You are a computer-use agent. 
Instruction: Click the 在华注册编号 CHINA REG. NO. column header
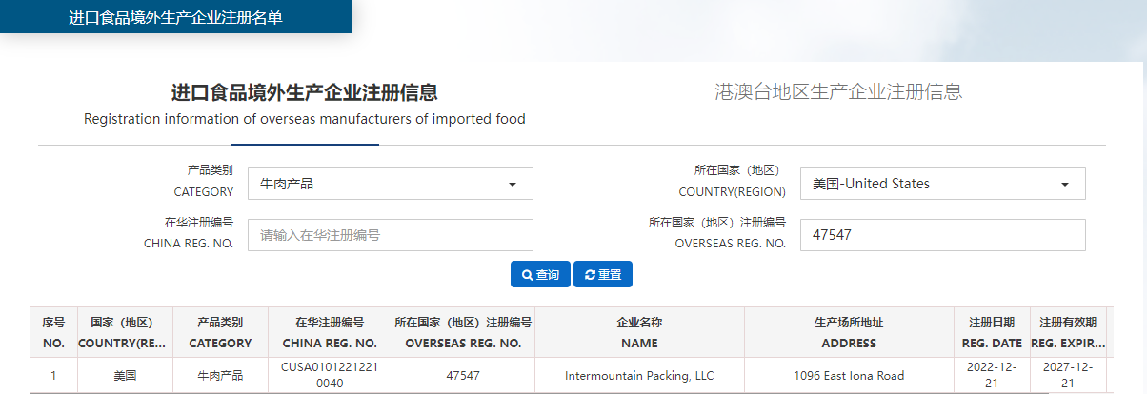(330, 332)
